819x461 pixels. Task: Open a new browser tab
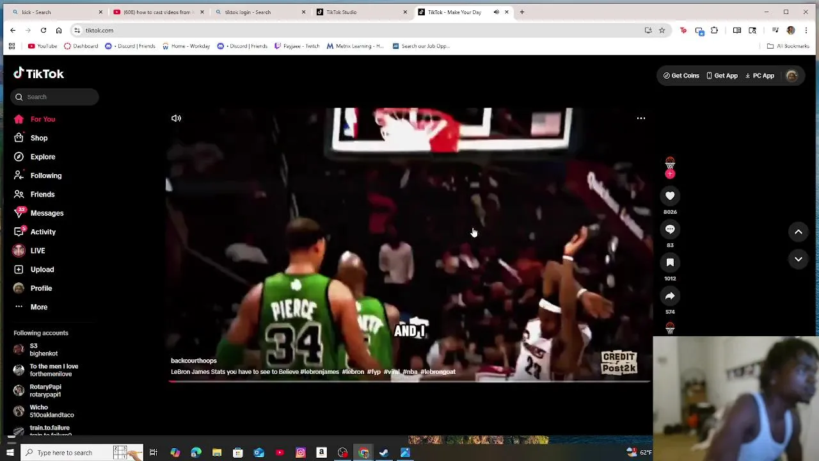pos(522,12)
